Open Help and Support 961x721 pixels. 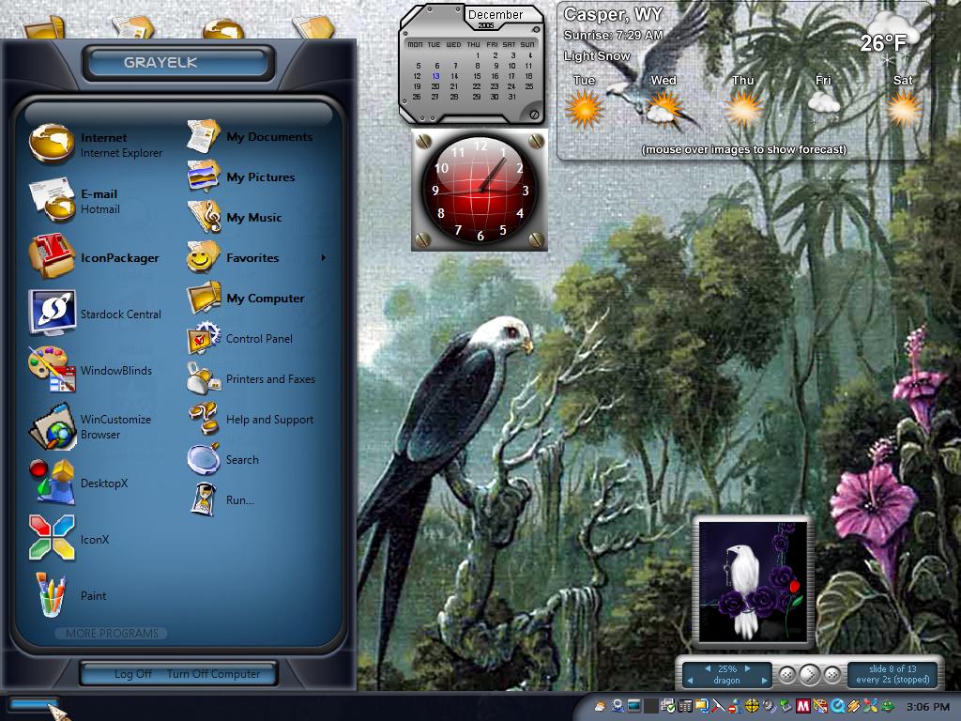[250, 420]
